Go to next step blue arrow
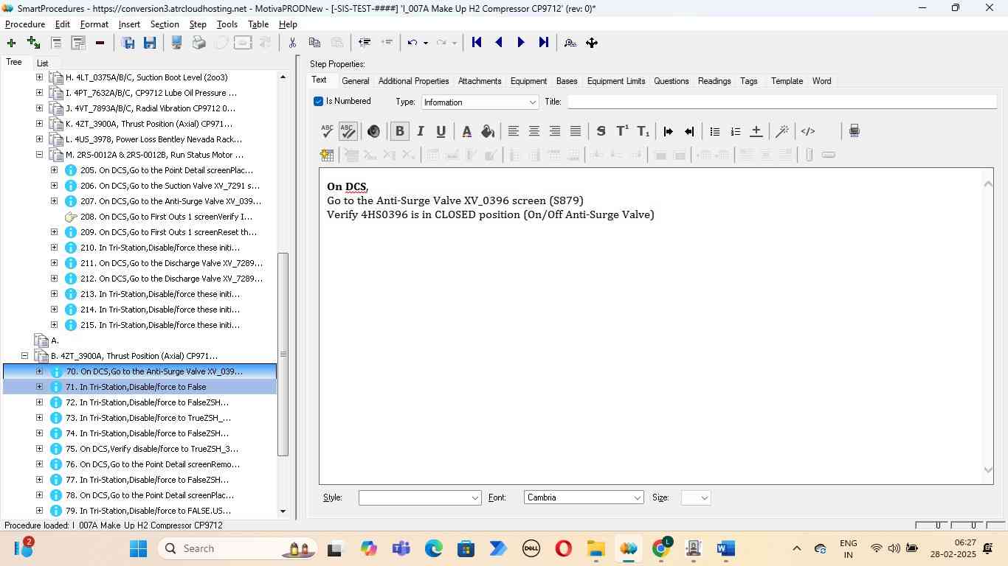This screenshot has height=566, width=1008. tap(521, 43)
